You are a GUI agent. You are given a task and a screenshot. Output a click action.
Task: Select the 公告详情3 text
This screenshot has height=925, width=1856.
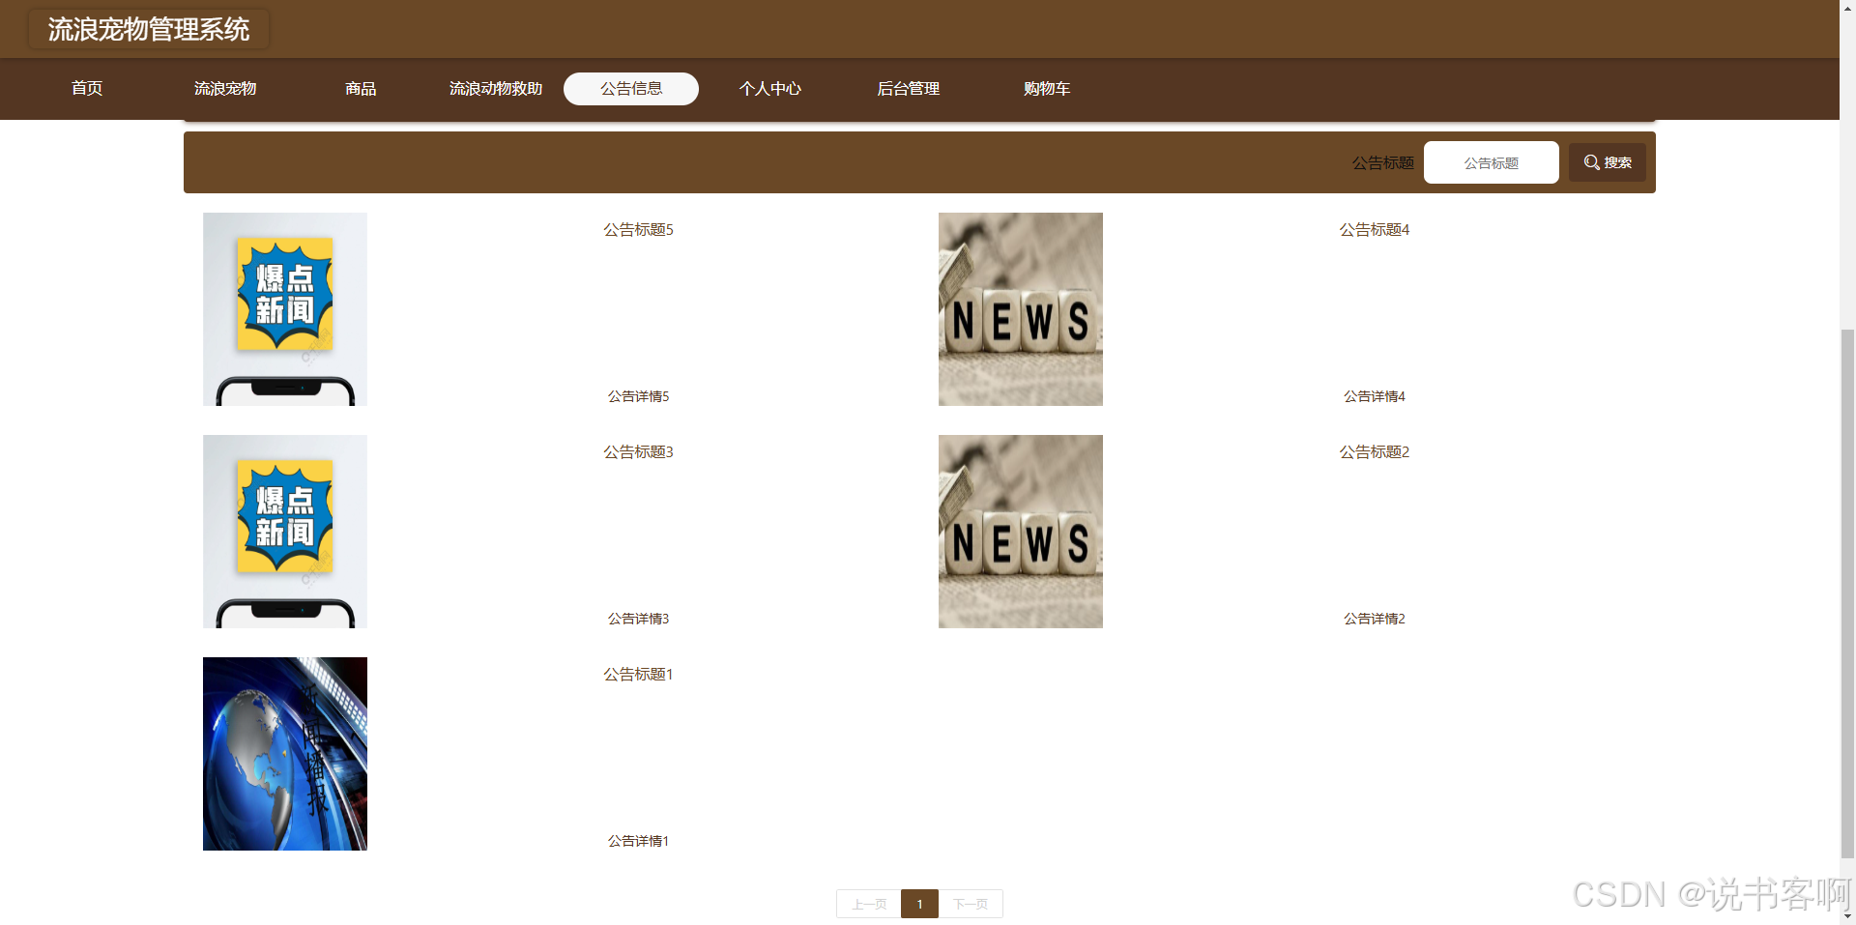pyautogui.click(x=638, y=619)
